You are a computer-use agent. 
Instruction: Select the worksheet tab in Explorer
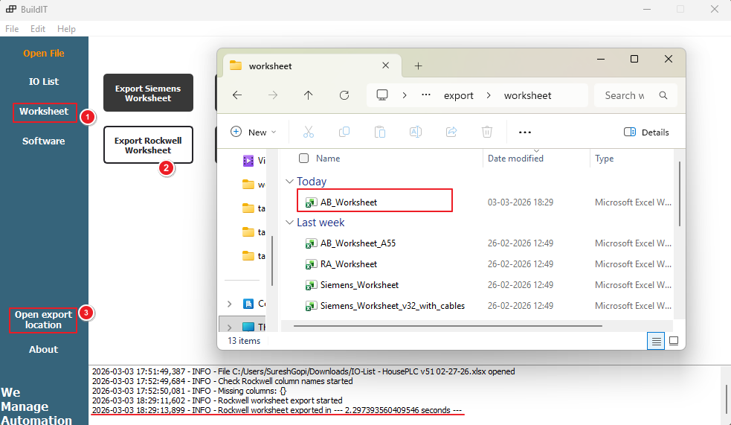coord(312,65)
